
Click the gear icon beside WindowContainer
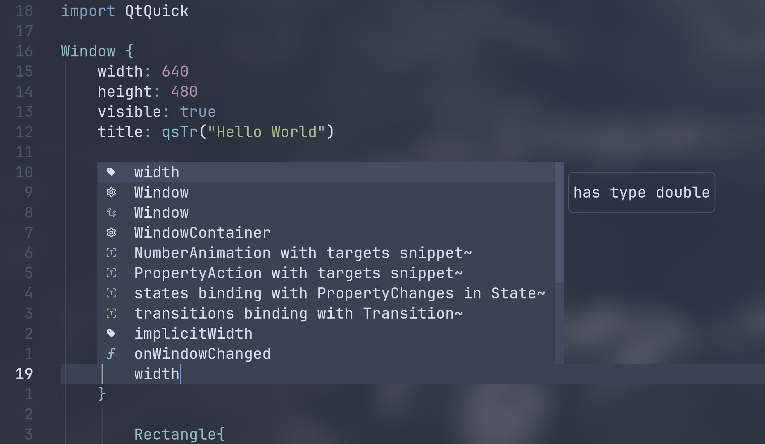coord(111,233)
